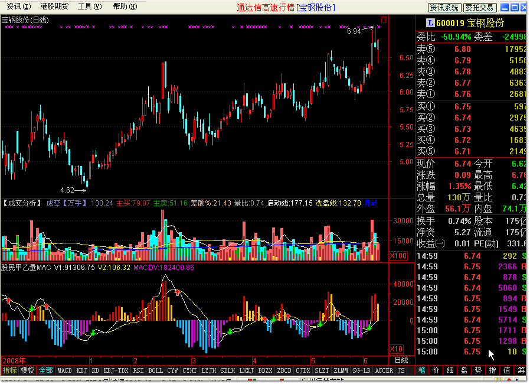Select the 值 value tab
This screenshot has height=384, width=530.
point(506,370)
